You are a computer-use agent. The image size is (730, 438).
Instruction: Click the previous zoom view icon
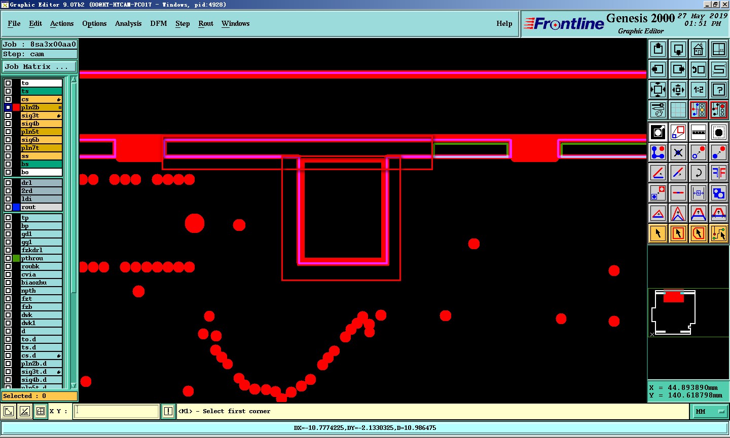[x=698, y=69]
